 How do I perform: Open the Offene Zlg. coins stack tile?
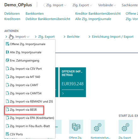[76, 127]
